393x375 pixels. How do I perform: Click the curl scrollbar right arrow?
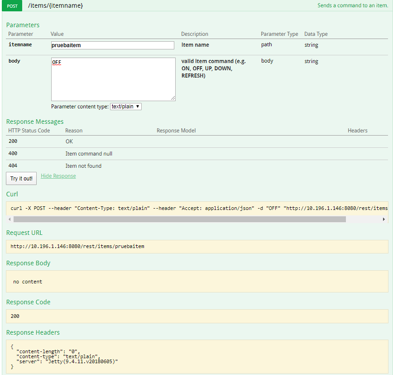384,219
